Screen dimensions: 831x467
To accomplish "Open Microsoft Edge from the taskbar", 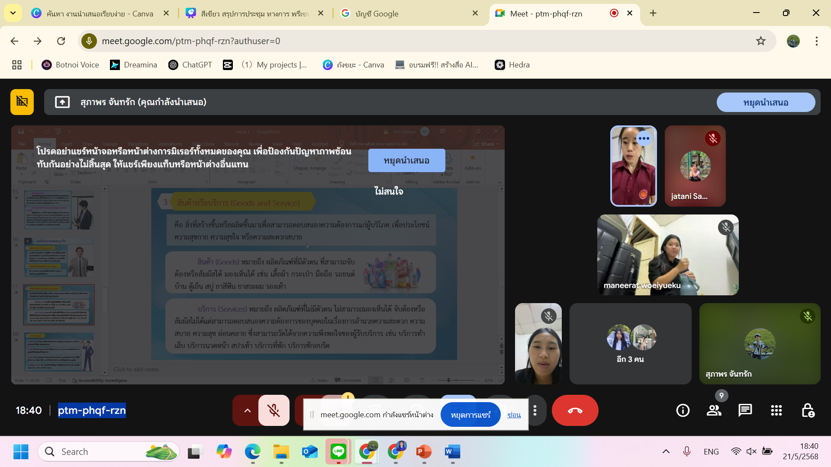I will coord(253,452).
